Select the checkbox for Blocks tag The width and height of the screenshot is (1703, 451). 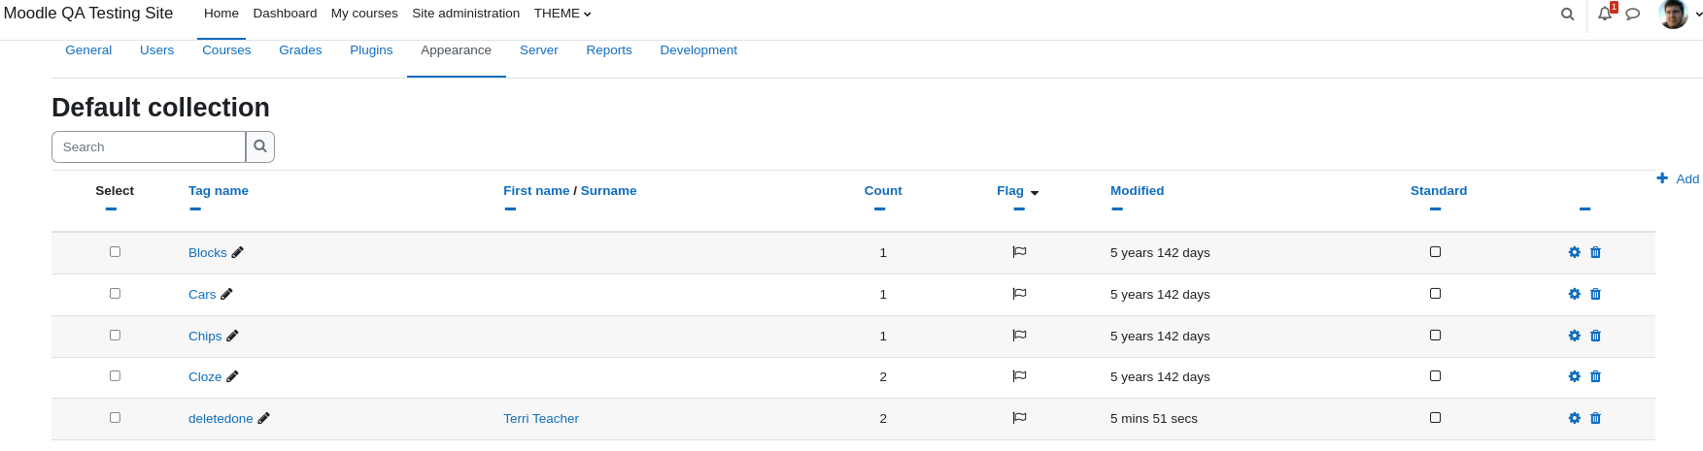[115, 251]
